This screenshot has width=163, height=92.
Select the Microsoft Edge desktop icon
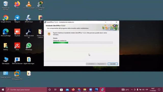click(x=6, y=32)
